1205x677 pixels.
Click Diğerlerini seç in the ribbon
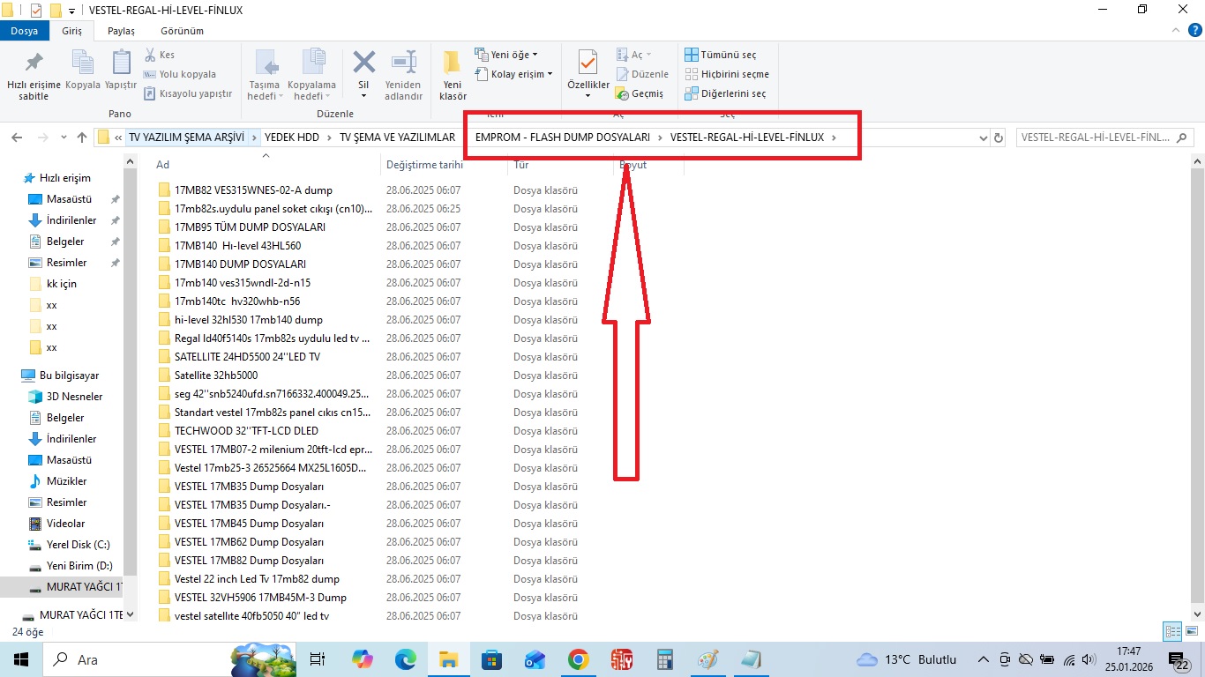point(725,93)
